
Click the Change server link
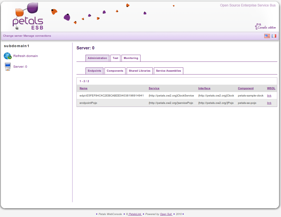(x=13, y=36)
